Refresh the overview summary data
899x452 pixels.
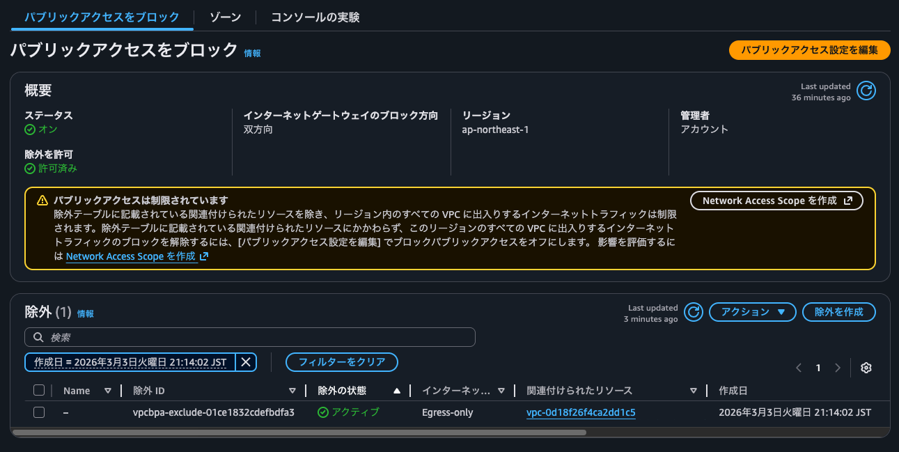pos(866,91)
